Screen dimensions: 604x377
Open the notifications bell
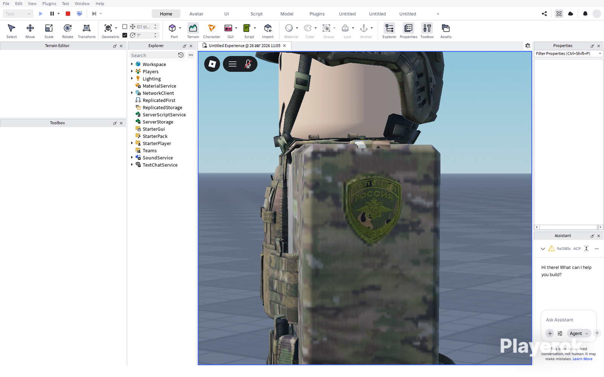coord(585,14)
